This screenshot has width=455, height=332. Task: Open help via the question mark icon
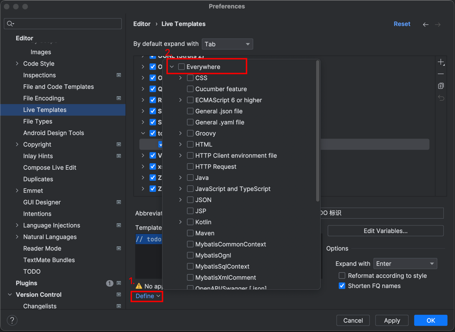12,320
